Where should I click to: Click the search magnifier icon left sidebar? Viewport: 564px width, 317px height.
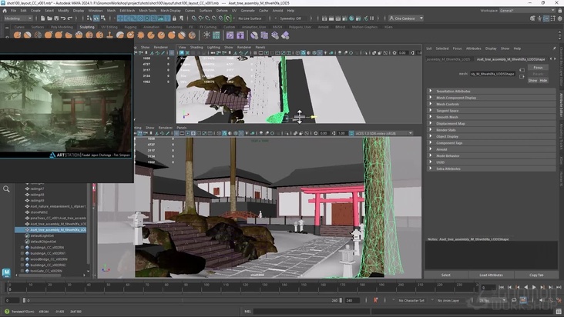coord(6,189)
